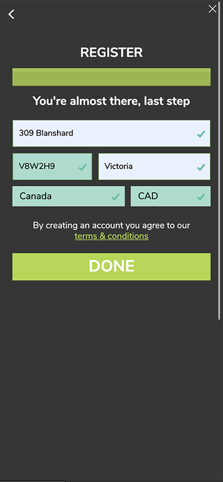Viewport: 223px width, 482px height.
Task: Click the vertical scrollbar on the right
Action: (x=219, y=160)
